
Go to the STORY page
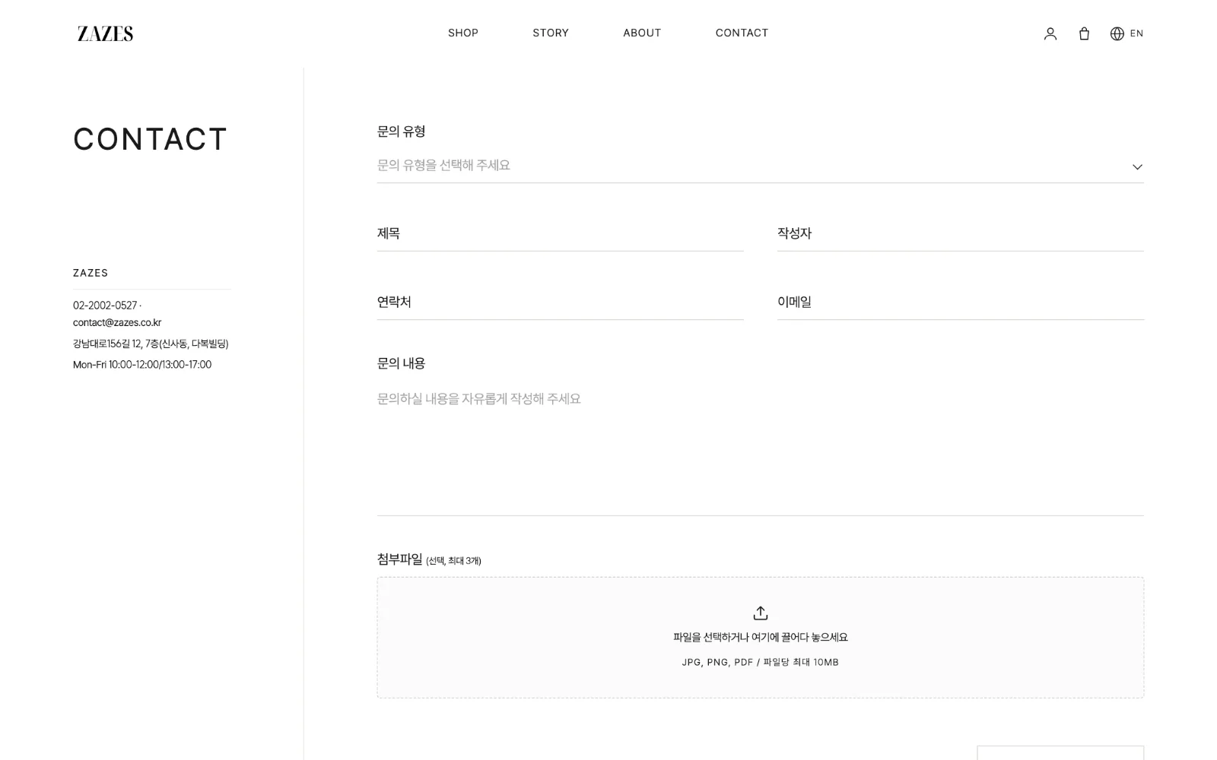[x=551, y=33]
